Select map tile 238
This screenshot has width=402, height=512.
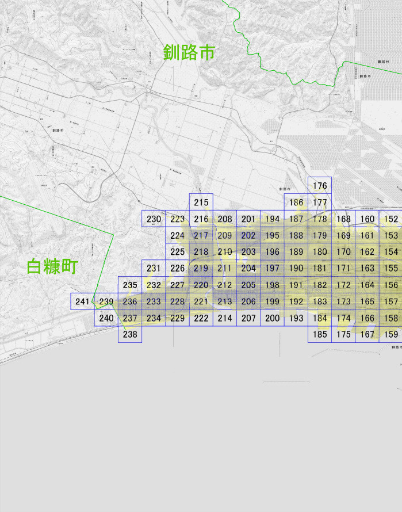click(x=130, y=334)
